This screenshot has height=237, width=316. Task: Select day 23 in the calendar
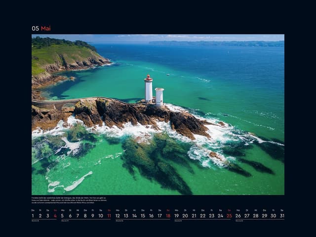tap(212, 216)
